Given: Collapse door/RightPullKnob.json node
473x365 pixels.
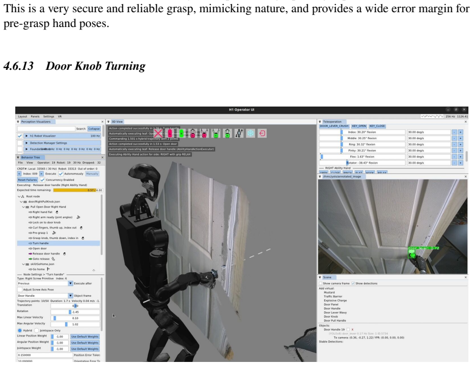Looking at the screenshot, I should [x=21, y=201].
